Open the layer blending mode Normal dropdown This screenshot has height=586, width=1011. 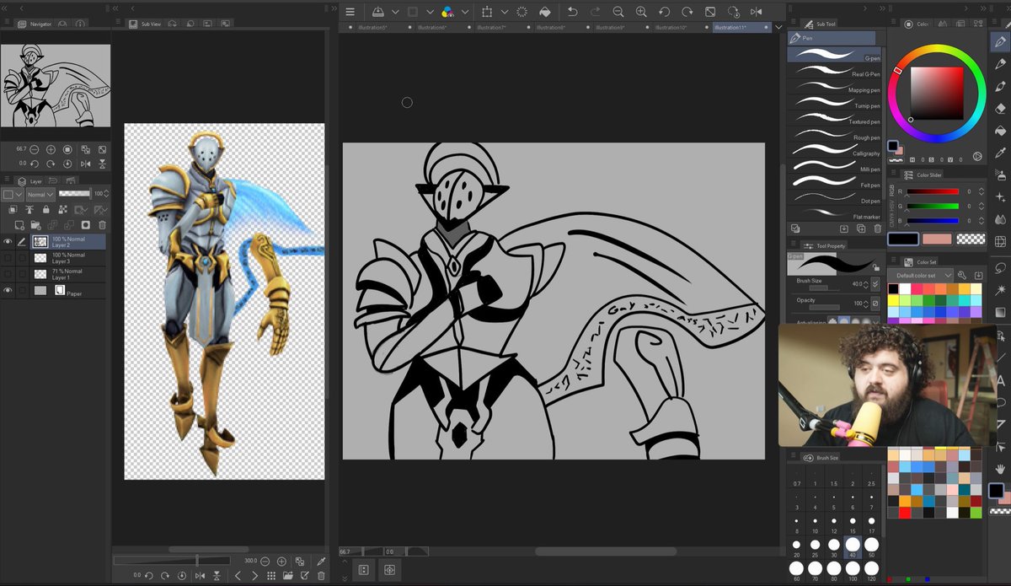40,194
